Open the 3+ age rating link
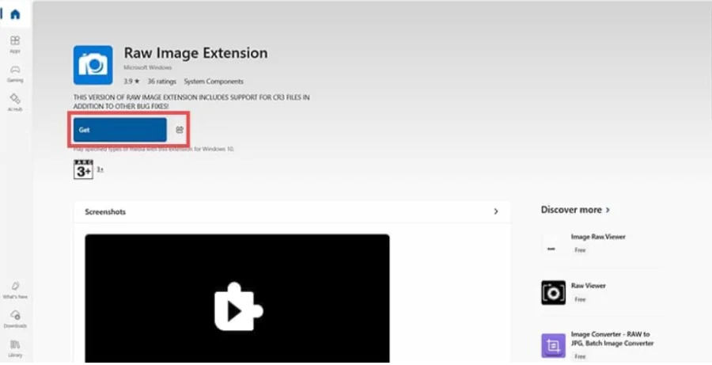The image size is (712, 365). (100, 169)
